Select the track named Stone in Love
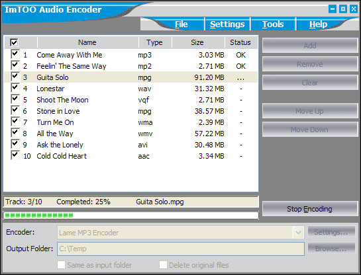The width and height of the screenshot is (361, 275). click(x=58, y=111)
